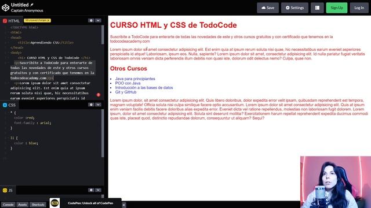Click the 'color :red;' line in CSS
The width and height of the screenshot is (371, 208).
(x=24, y=118)
